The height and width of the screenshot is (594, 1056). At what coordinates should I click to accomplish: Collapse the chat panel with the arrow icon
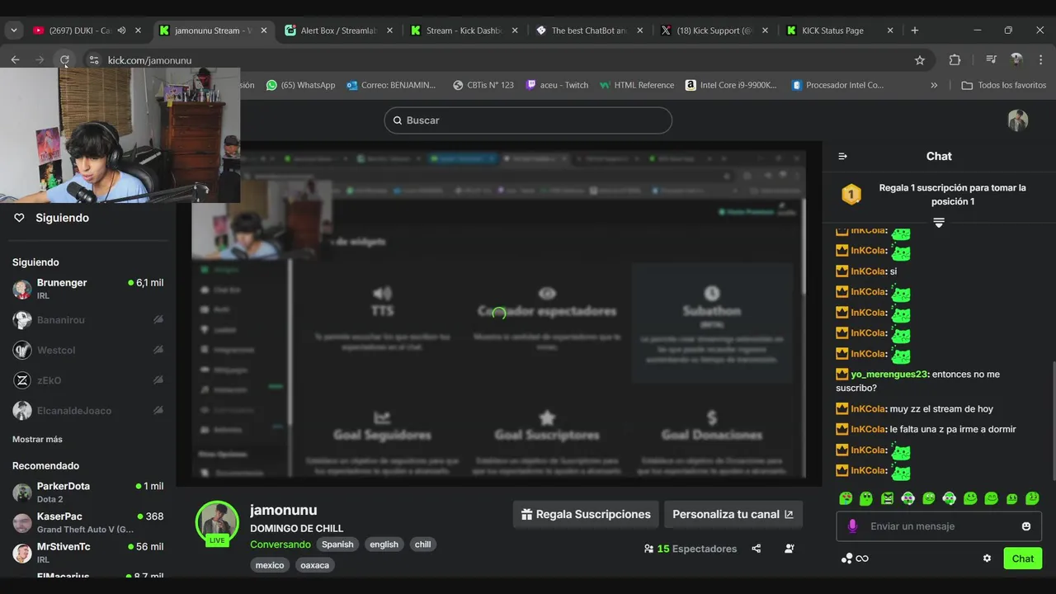(842, 156)
